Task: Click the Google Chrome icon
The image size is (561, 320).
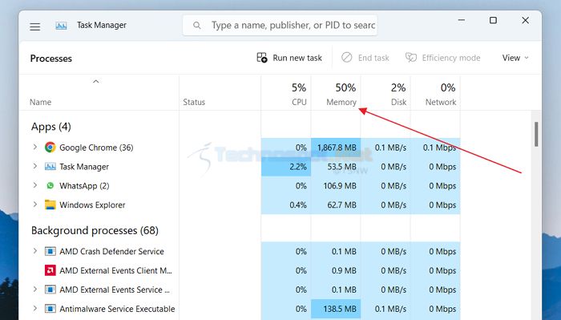Action: tap(50, 147)
